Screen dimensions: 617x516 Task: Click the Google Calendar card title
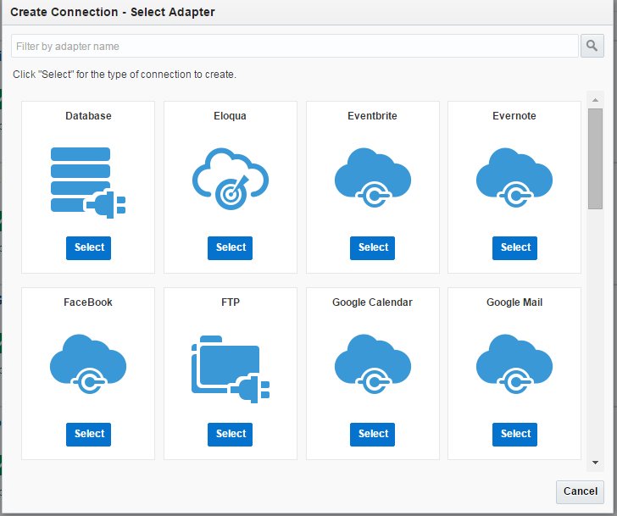[372, 302]
